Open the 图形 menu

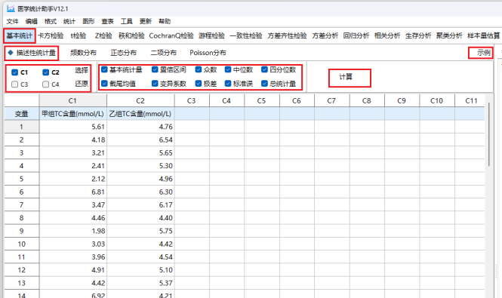pyautogui.click(x=88, y=21)
